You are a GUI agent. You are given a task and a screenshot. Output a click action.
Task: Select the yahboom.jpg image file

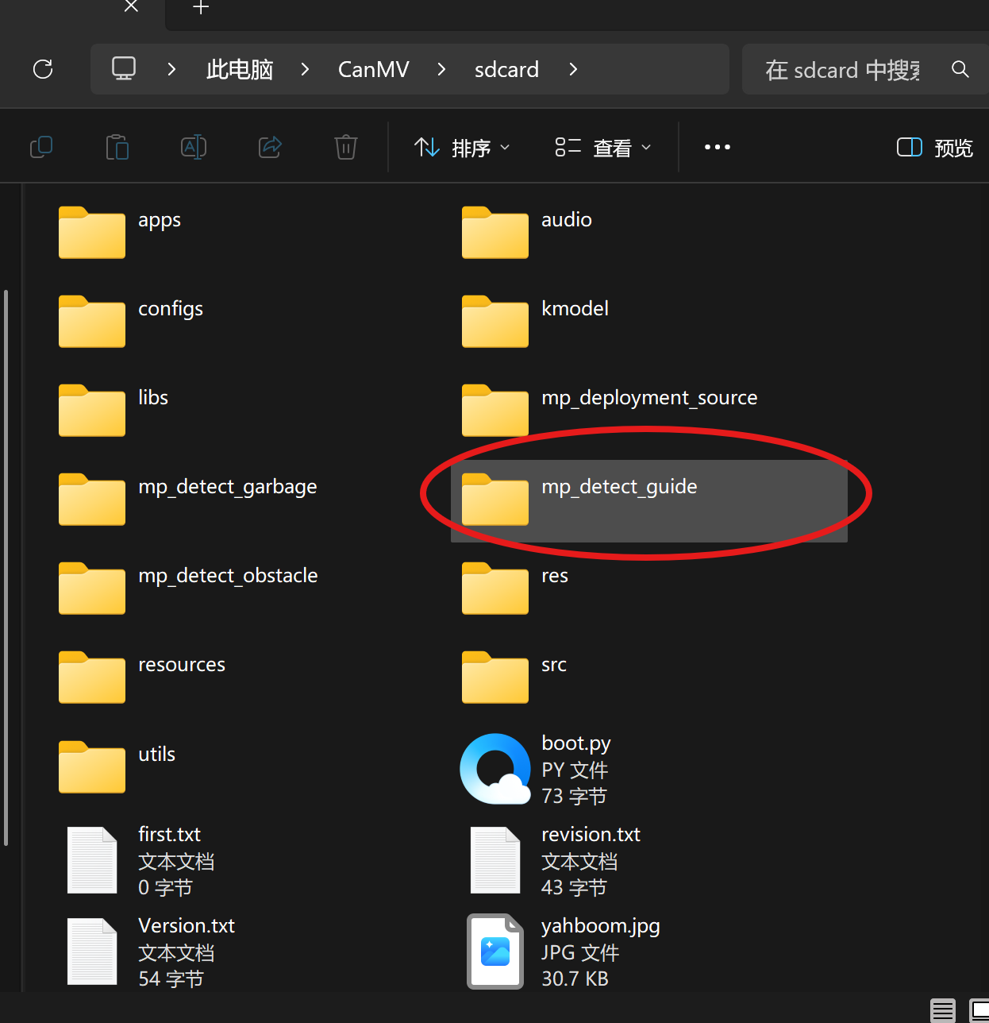(599, 927)
